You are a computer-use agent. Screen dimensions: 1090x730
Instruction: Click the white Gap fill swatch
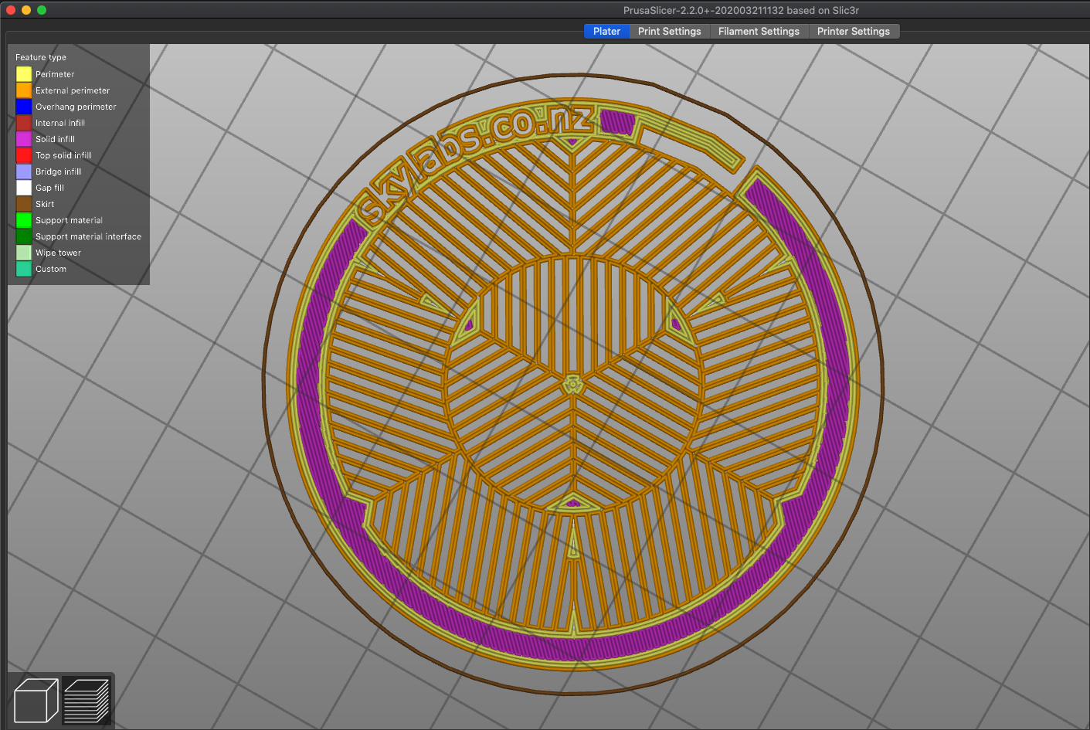point(24,188)
